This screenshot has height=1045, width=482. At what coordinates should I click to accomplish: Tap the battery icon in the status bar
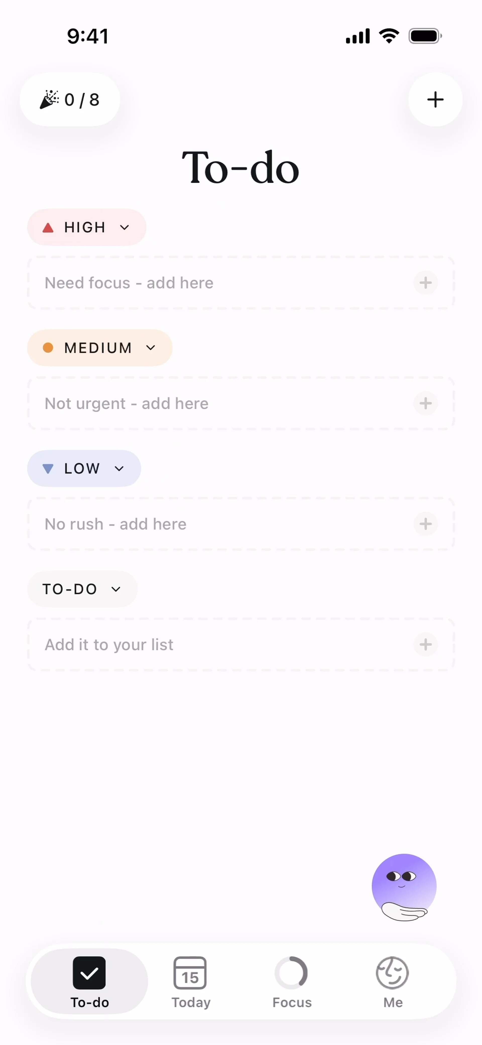425,36
